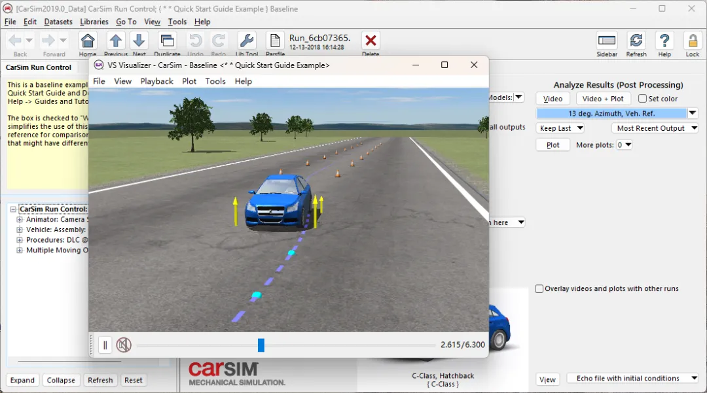Toggle the Sidebar icon

coord(606,41)
